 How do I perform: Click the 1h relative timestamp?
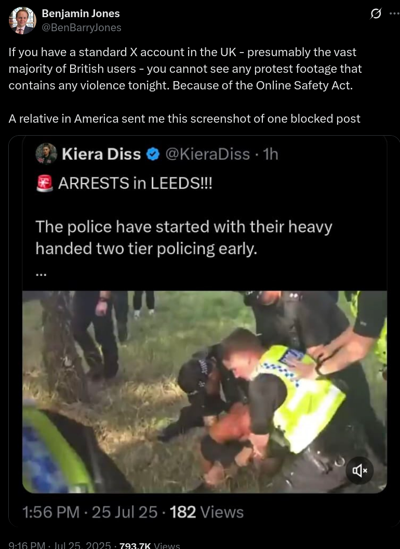[271, 154]
